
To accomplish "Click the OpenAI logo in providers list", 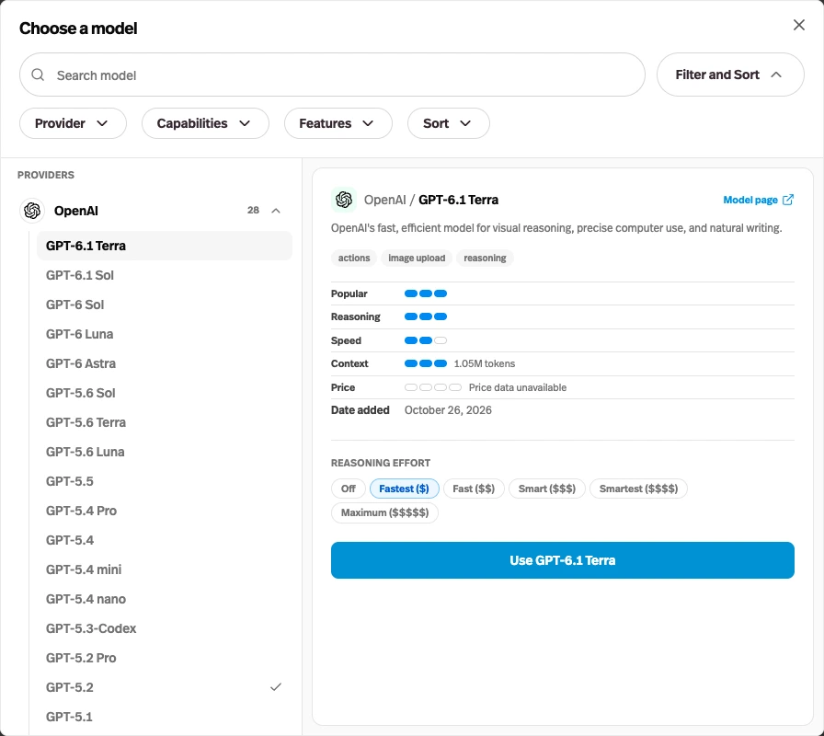I will pos(32,211).
